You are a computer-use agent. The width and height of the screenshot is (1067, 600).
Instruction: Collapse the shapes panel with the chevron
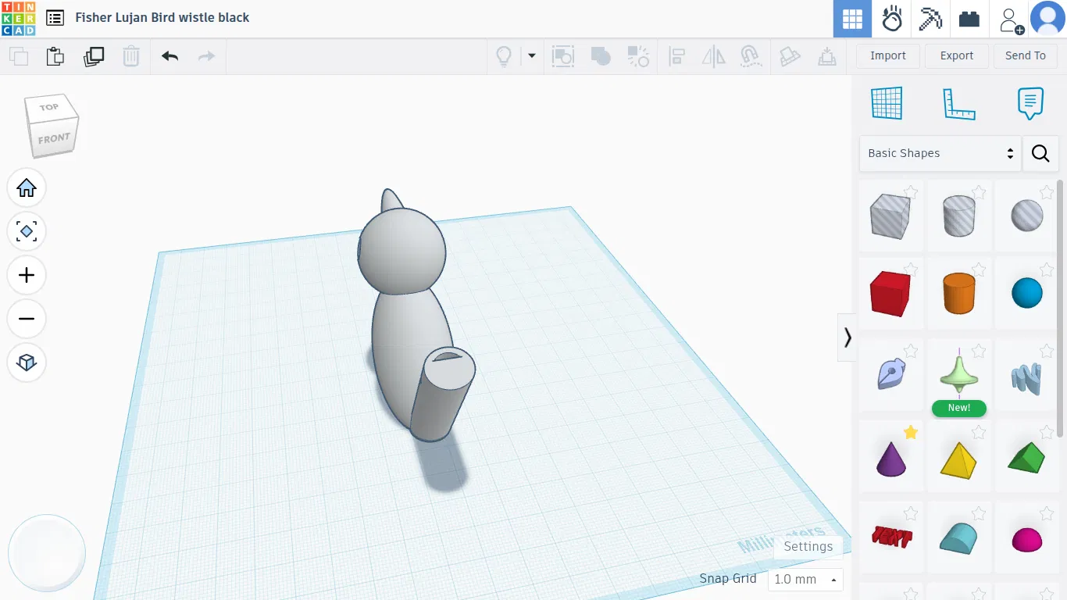pyautogui.click(x=848, y=337)
